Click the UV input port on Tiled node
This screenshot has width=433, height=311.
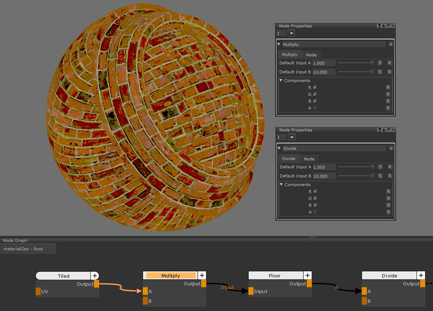coord(38,291)
